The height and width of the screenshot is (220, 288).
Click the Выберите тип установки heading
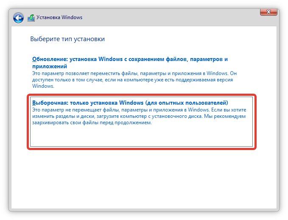(67, 39)
